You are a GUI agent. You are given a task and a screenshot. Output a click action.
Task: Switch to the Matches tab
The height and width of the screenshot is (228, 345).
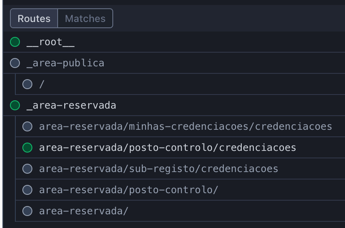click(x=85, y=19)
